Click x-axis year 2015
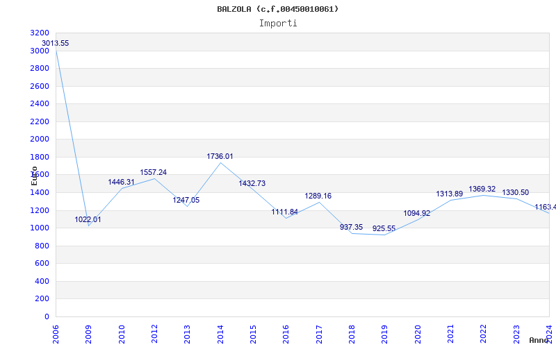The height and width of the screenshot is (347, 556). pyautogui.click(x=253, y=335)
